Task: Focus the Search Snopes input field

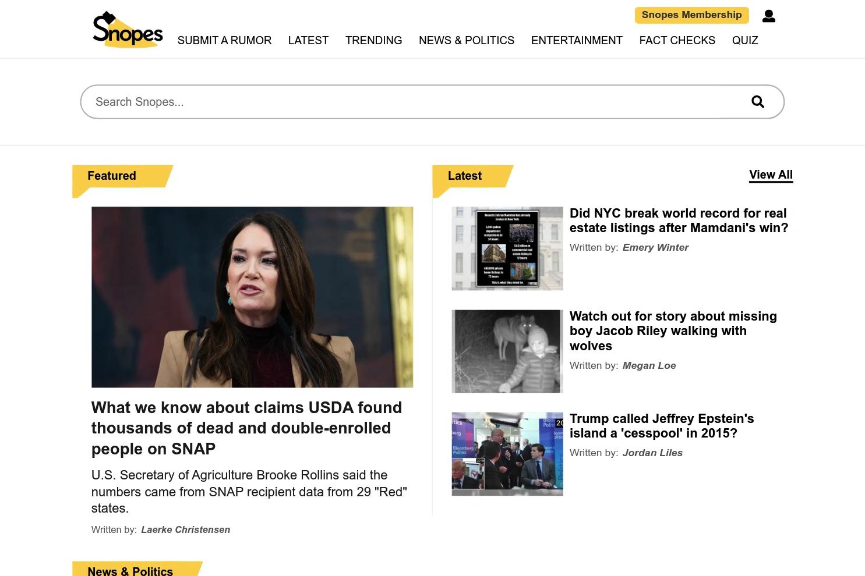Action: click(x=432, y=102)
